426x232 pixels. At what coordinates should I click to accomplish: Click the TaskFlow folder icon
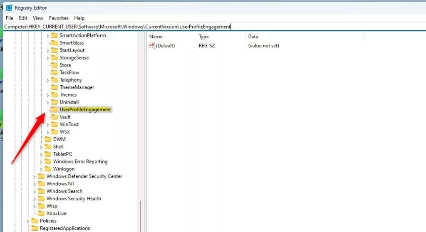click(x=54, y=72)
